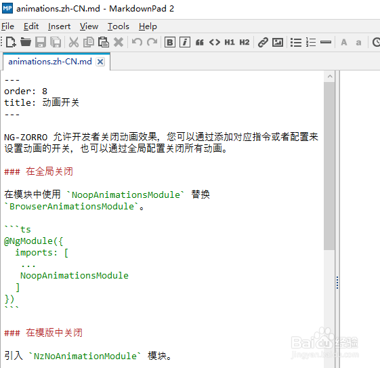Insert code formatting with <> icon
The width and height of the screenshot is (380, 368).
215,42
